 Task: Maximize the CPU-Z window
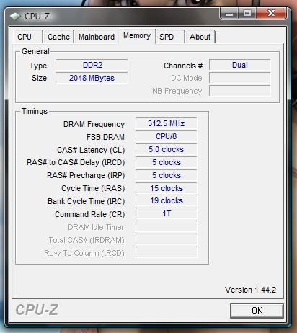point(247,13)
